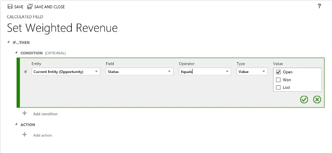Click the Won option label
This screenshot has height=153, width=332.
point(287,80)
